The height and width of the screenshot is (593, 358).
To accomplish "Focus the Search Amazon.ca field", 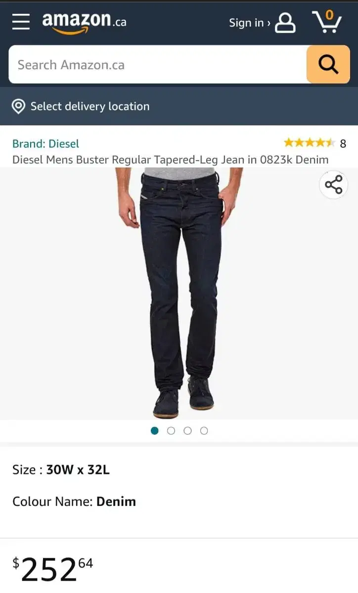I will (x=158, y=64).
